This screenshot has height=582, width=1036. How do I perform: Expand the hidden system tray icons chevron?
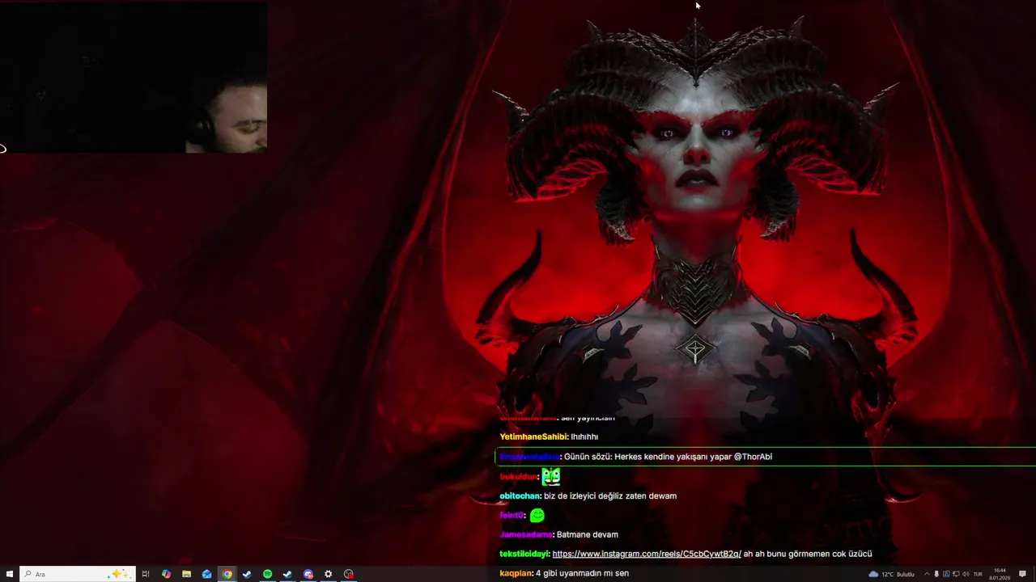[927, 574]
